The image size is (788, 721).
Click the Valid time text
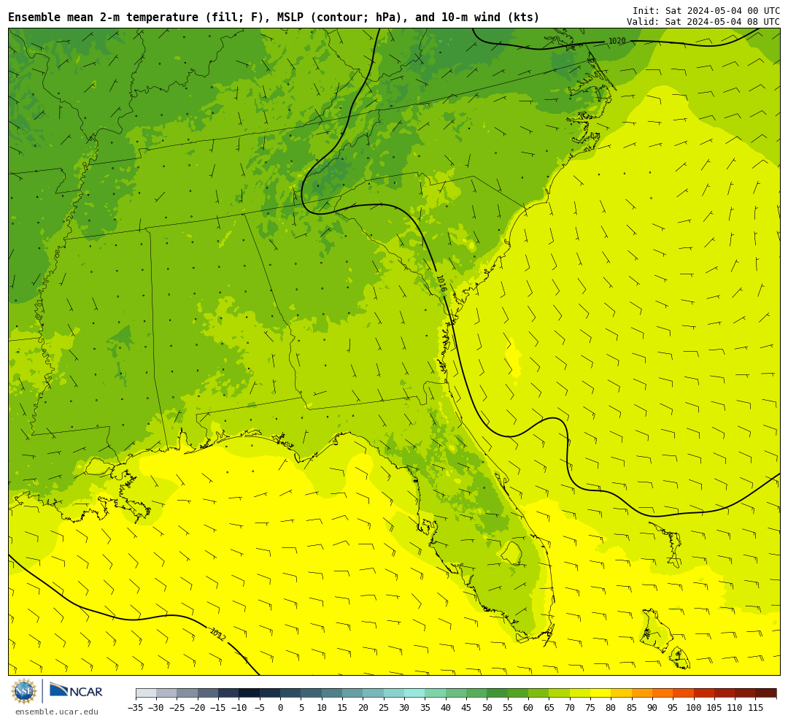point(703,22)
